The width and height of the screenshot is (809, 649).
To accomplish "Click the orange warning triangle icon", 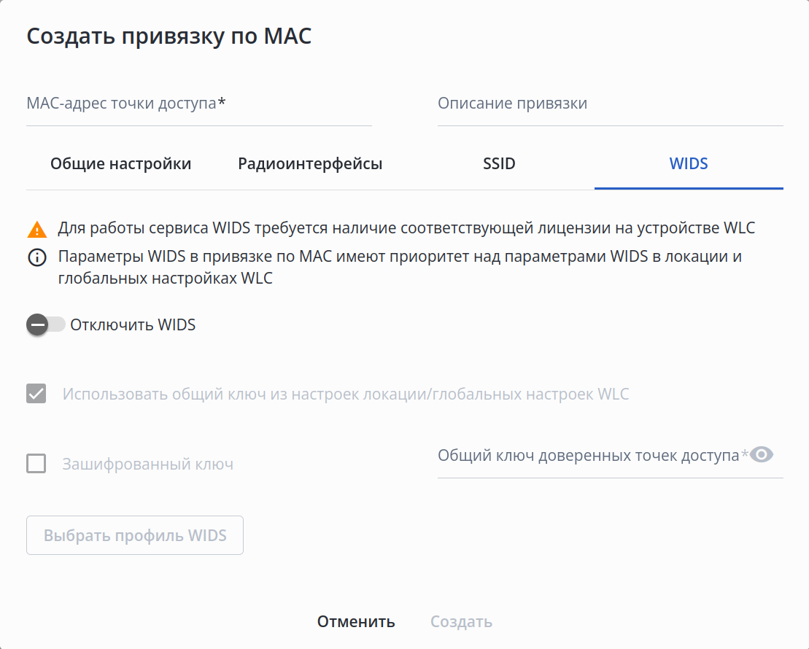I will click(36, 230).
